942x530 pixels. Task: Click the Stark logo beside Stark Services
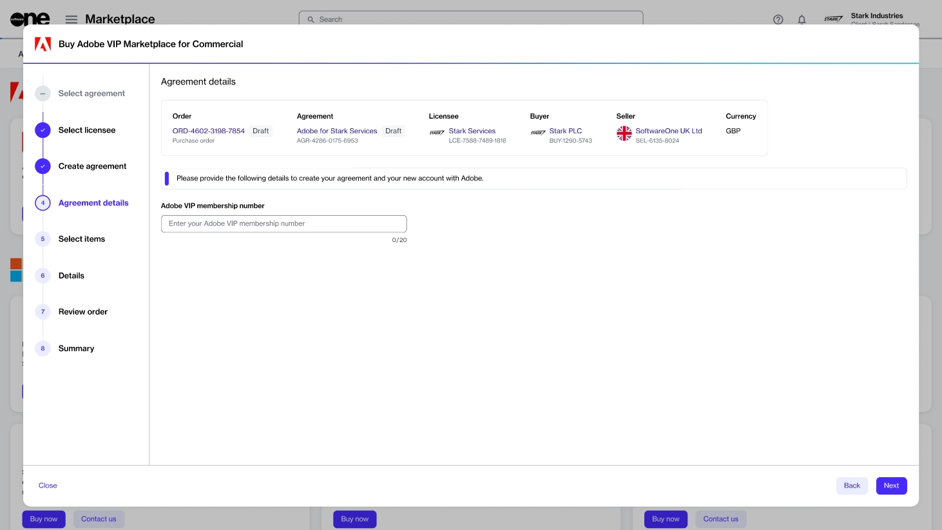click(x=437, y=133)
